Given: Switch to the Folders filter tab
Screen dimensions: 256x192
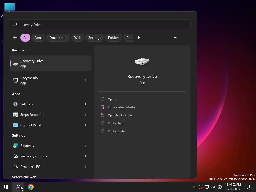Looking at the screenshot, I should (x=114, y=38).
